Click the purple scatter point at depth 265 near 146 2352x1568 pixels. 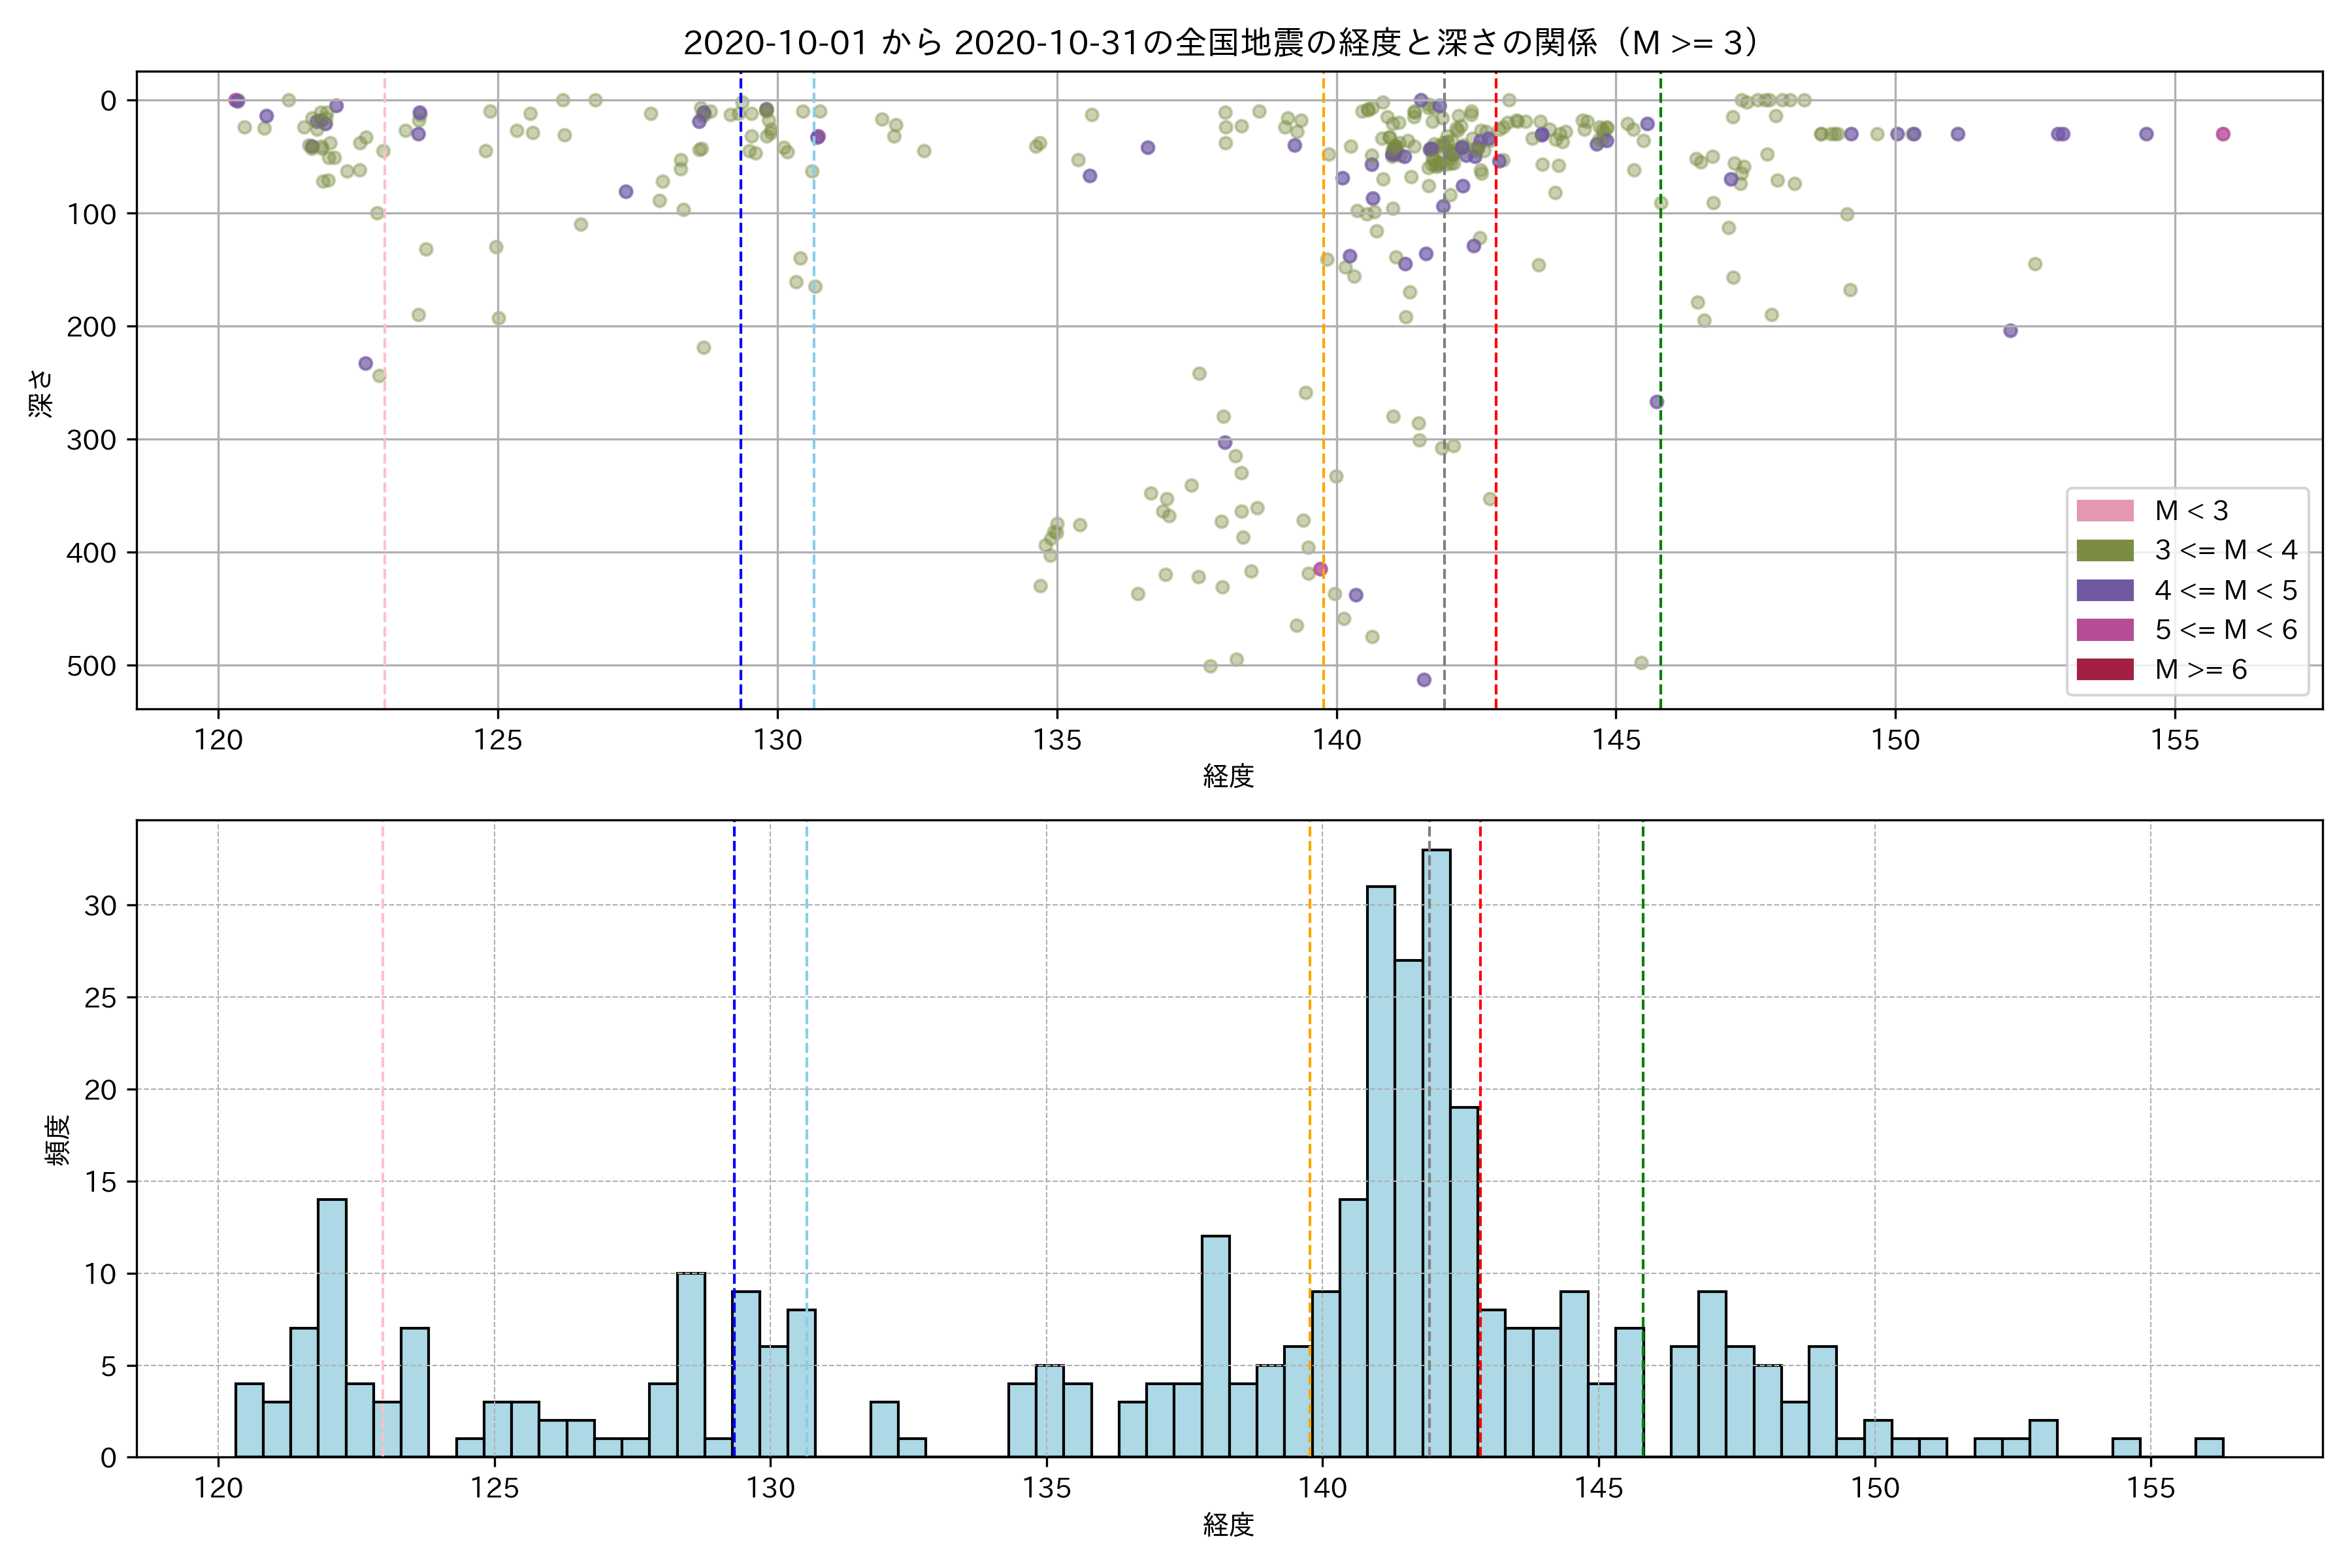1656,402
